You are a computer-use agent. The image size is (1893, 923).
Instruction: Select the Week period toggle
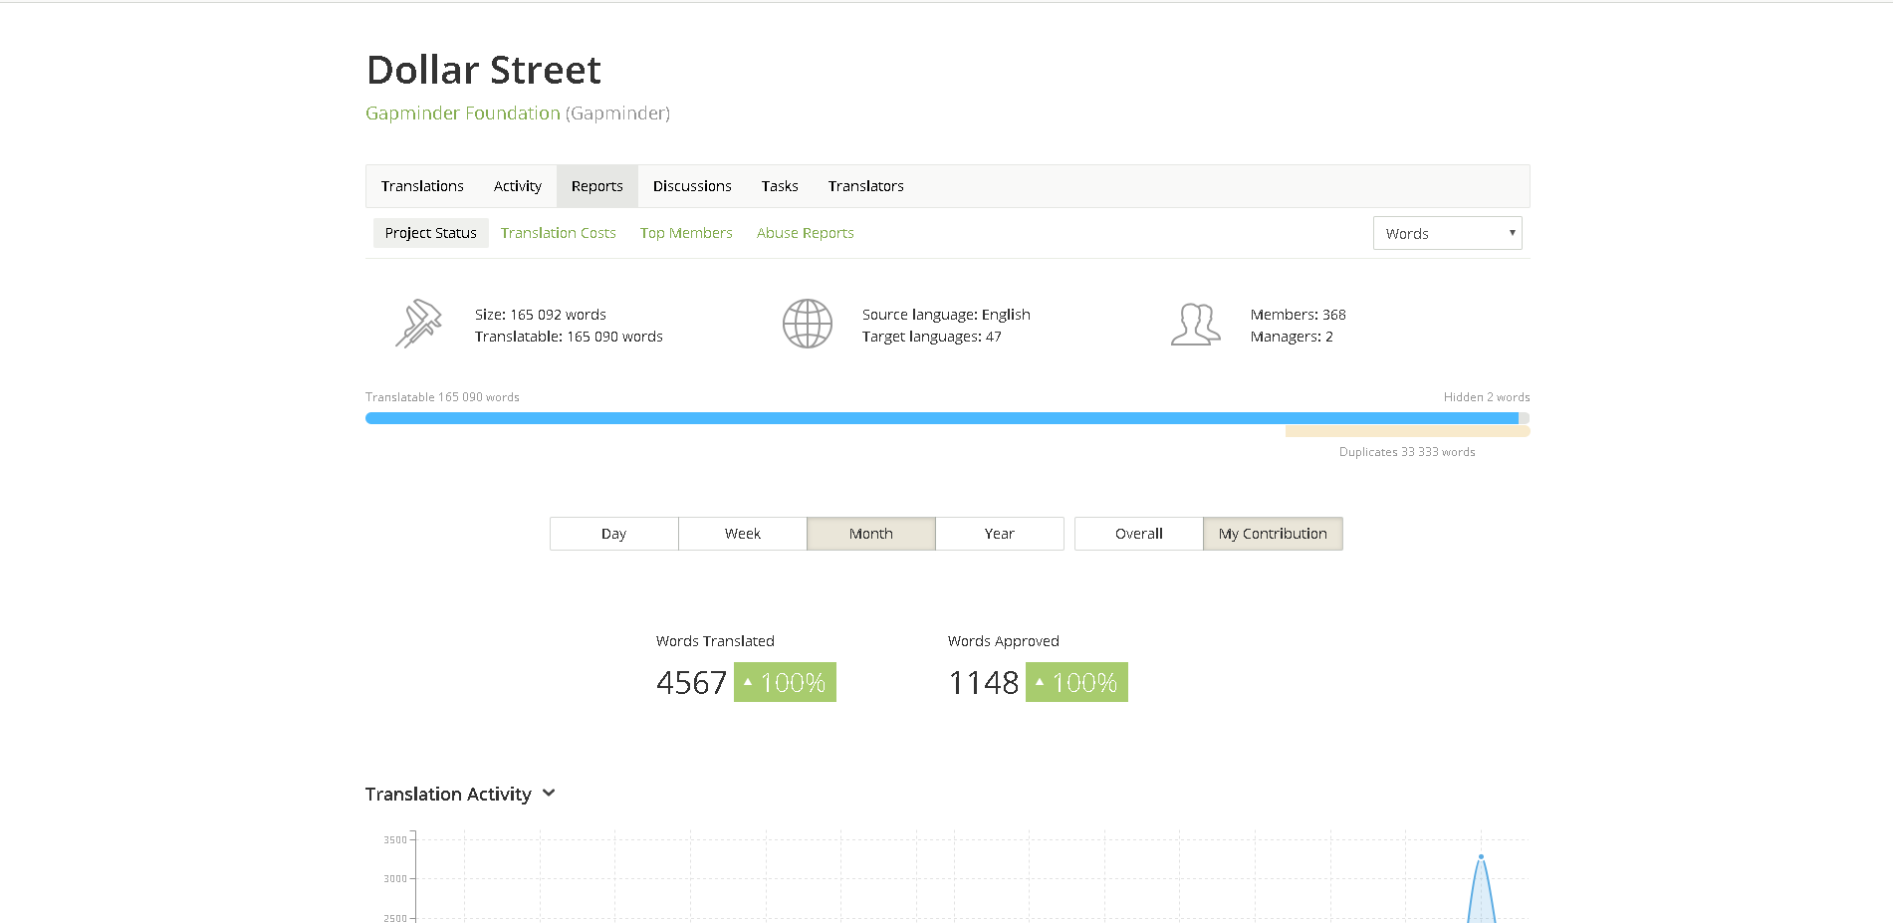pos(743,534)
